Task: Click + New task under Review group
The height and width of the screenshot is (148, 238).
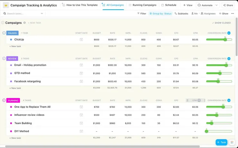Action: click(x=15, y=88)
